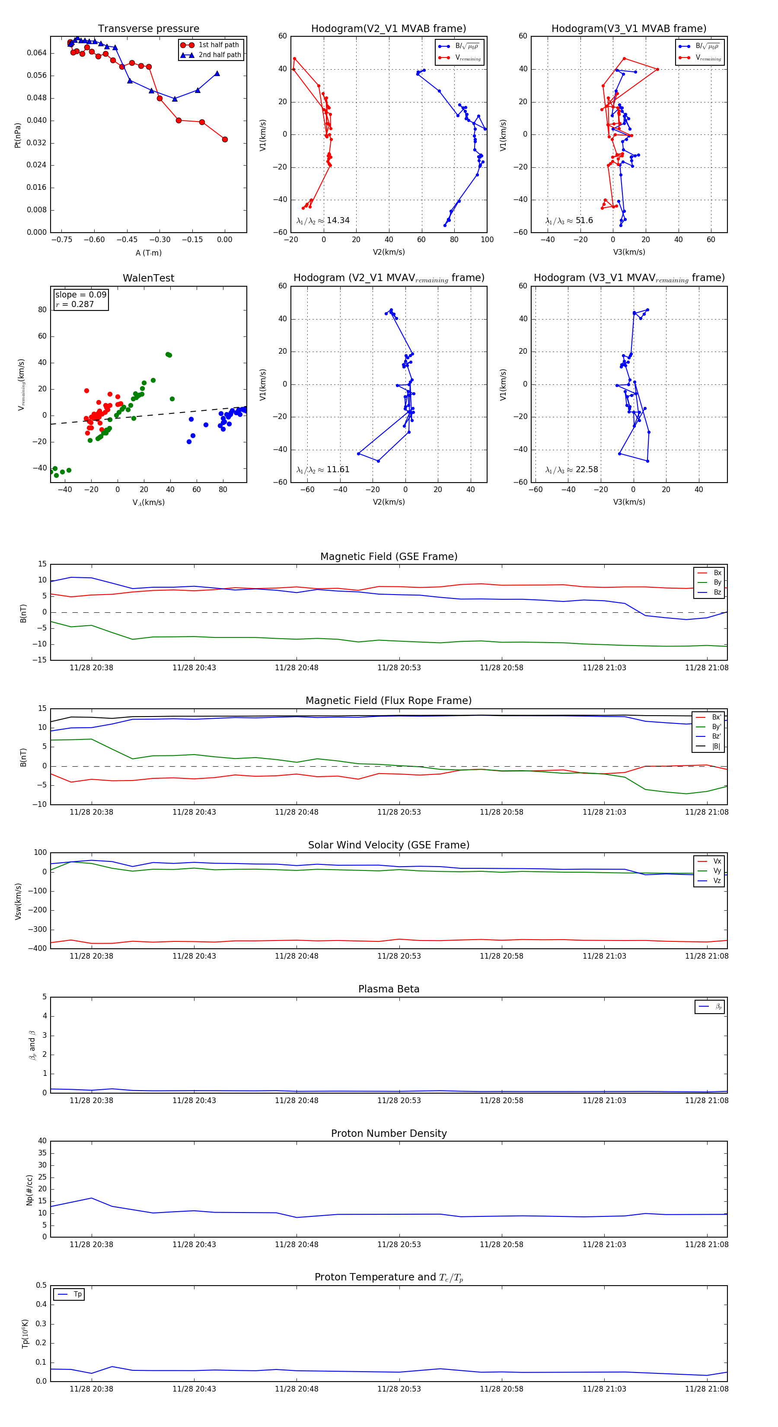Click the "Transverse pressure" plot title
This screenshot has height=1427, width=778.
[x=148, y=29]
